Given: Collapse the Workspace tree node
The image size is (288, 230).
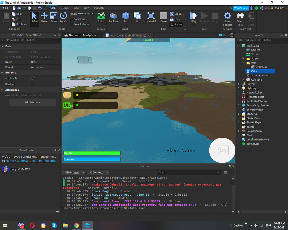Looking at the screenshot, I should click(239, 46).
